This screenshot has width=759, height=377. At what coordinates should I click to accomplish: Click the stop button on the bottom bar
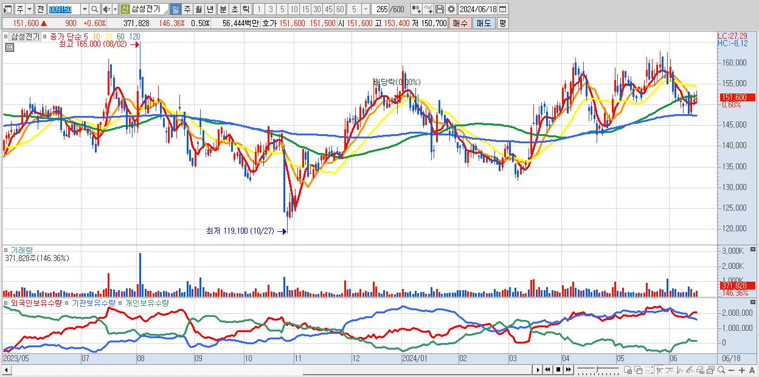click(558, 370)
